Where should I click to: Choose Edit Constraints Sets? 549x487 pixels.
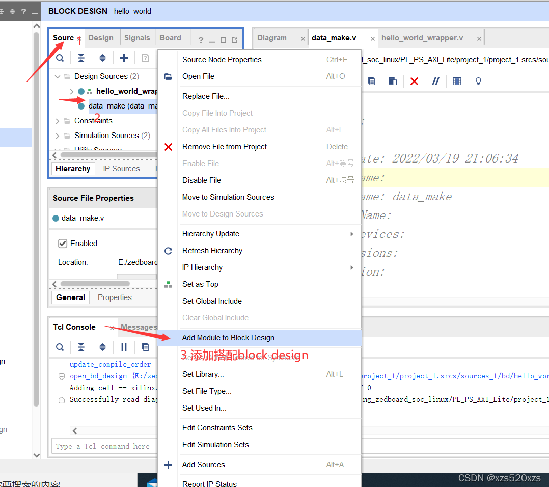[x=259, y=428]
